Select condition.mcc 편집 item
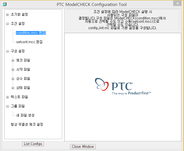184x151 pixels. (31, 33)
